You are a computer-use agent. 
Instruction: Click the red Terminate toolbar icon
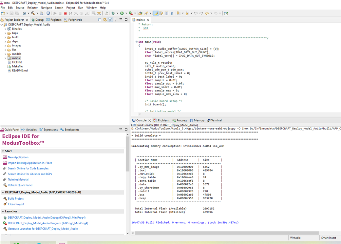click(x=65, y=13)
